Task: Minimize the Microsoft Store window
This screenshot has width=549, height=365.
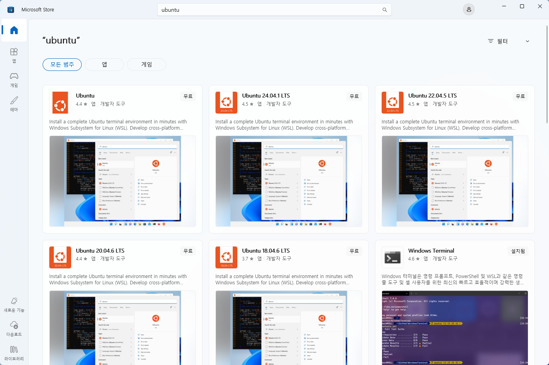Action: 504,6
